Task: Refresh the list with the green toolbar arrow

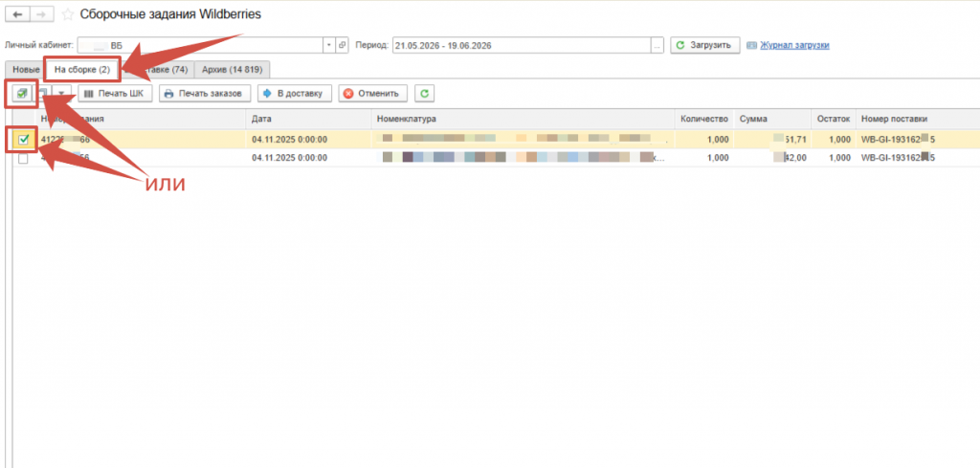Action: pyautogui.click(x=424, y=94)
